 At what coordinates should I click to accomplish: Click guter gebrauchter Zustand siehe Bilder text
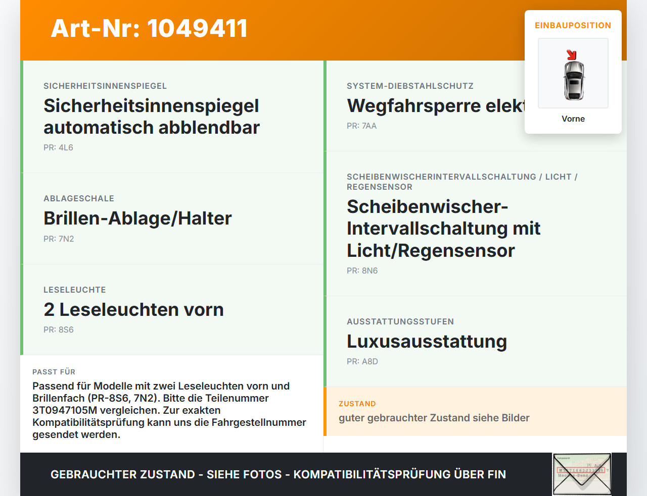pyautogui.click(x=434, y=418)
